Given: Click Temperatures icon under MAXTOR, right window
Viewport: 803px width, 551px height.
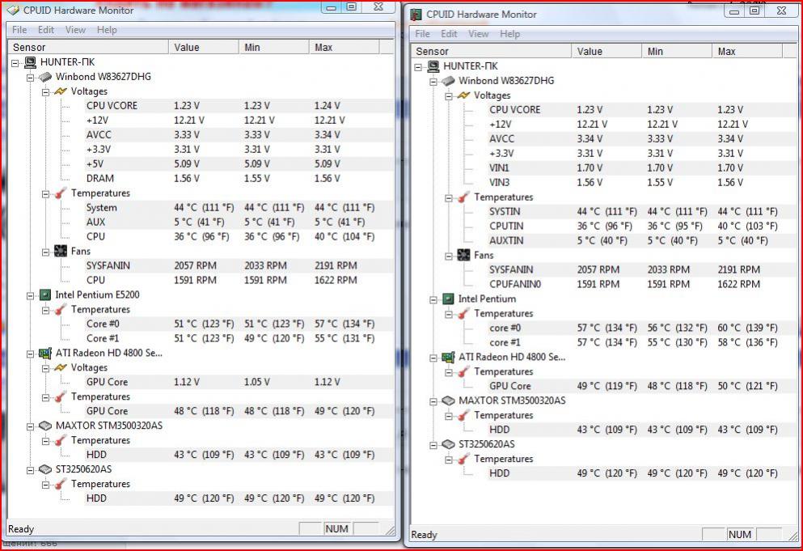Looking at the screenshot, I should click(x=463, y=416).
